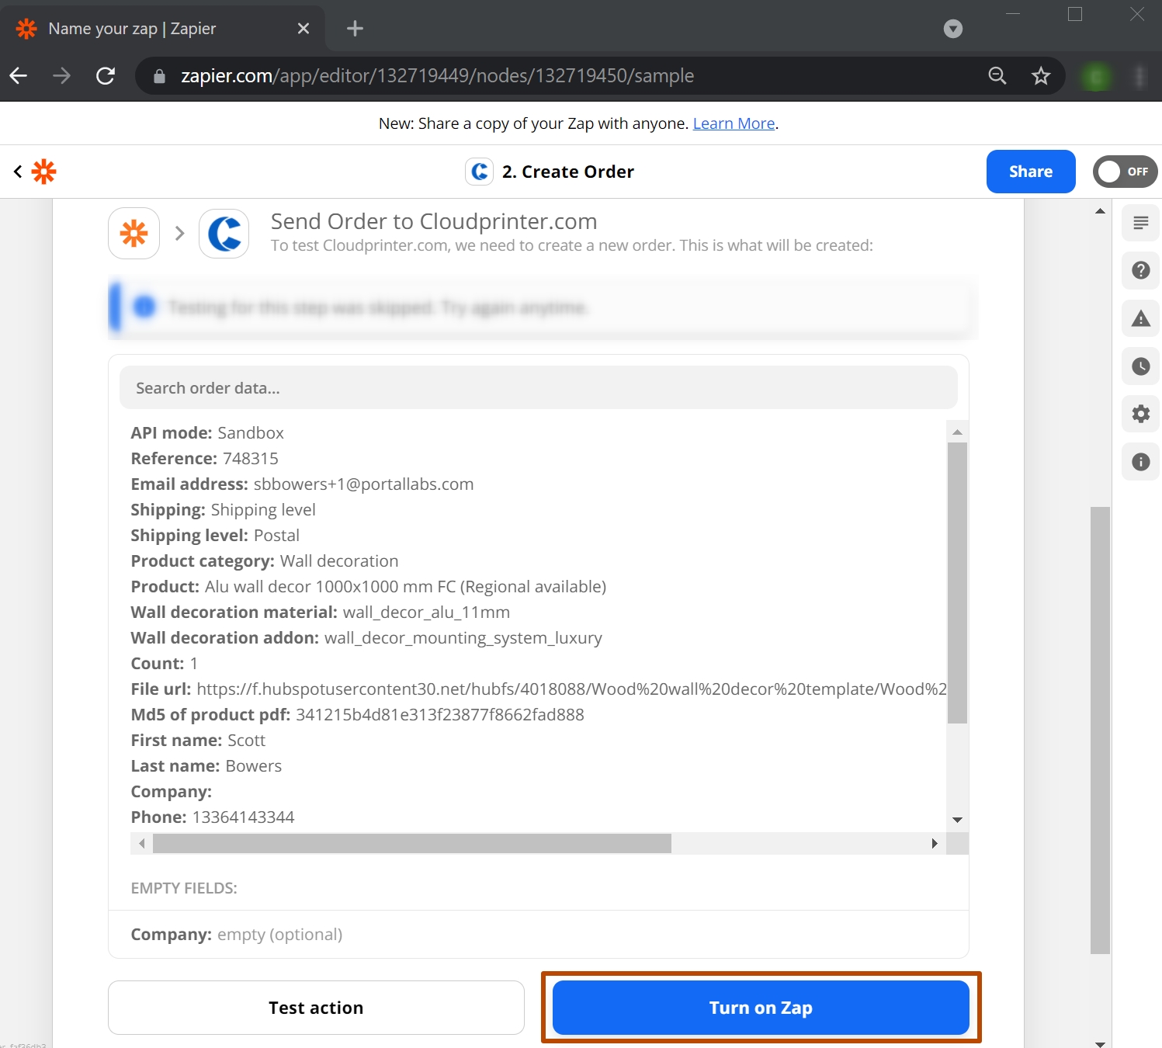Click the Search order data field
The height and width of the screenshot is (1048, 1162).
tap(539, 387)
